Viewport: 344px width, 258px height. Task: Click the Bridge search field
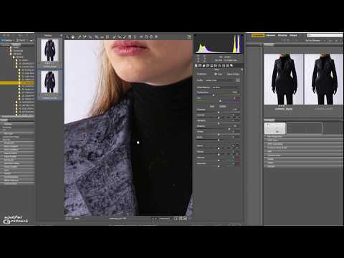(325, 35)
